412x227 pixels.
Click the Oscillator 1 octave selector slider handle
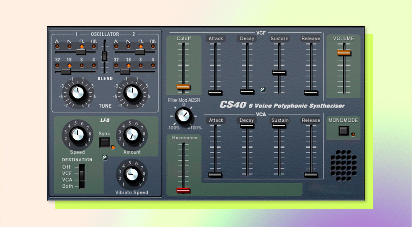point(66,71)
